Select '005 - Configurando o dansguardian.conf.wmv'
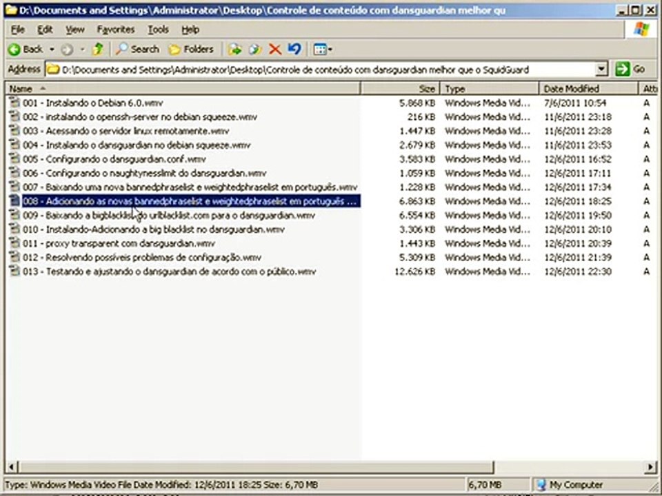This screenshot has width=662, height=496. 114,159
